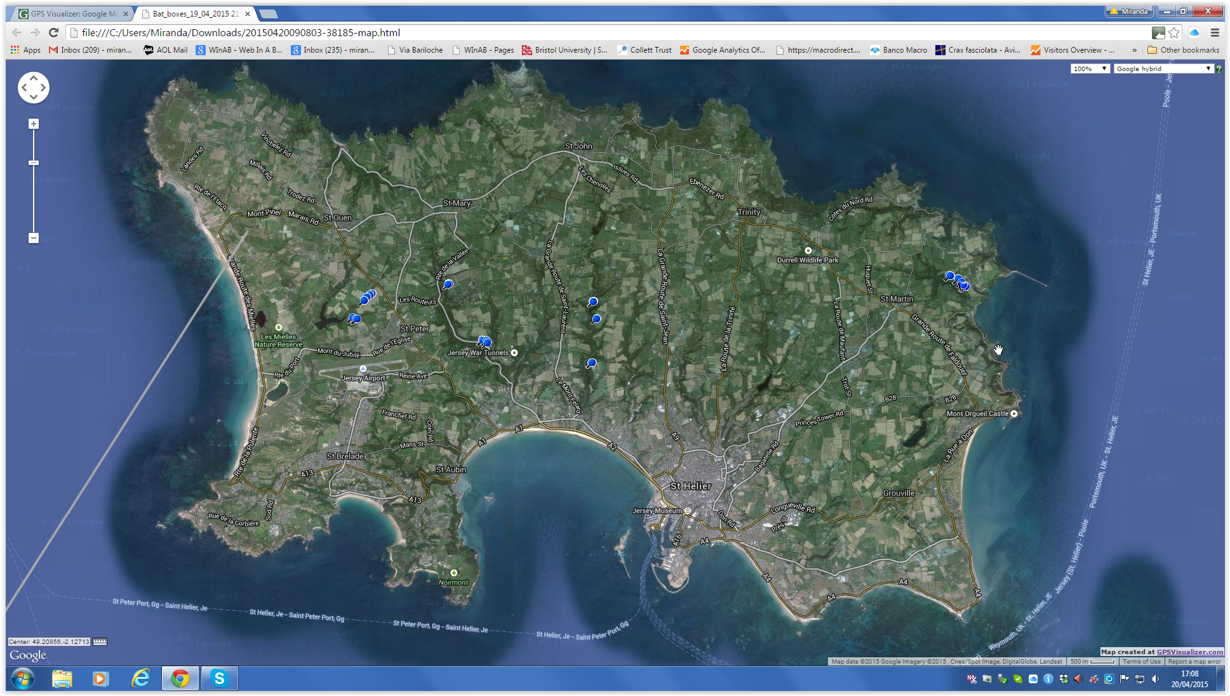
Task: Switch to the GPS Visualizer browser tab
Action: pyautogui.click(x=73, y=13)
